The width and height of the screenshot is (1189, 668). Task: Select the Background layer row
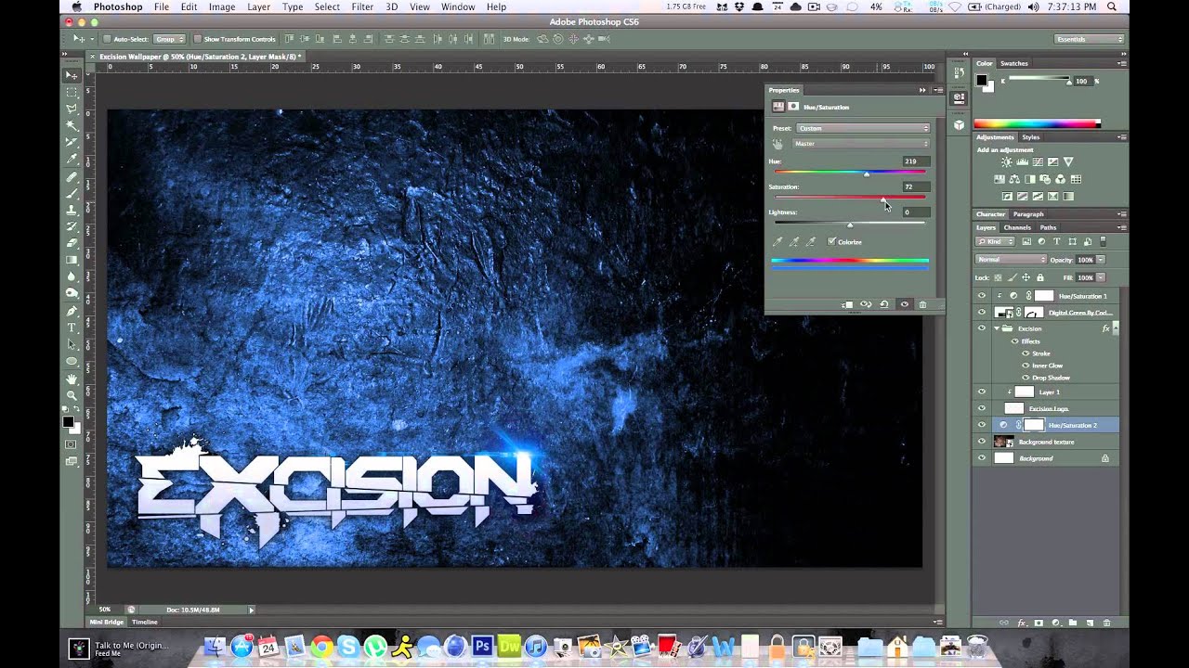pos(1045,458)
